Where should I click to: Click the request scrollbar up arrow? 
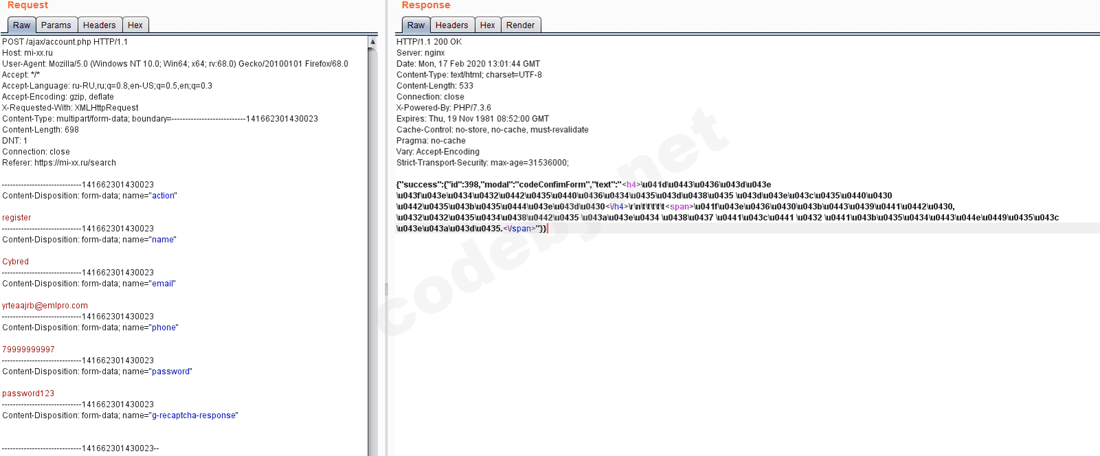[373, 42]
